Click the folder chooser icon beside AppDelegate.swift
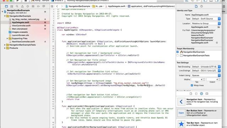The height and width of the screenshot is (128, 227). (218, 27)
